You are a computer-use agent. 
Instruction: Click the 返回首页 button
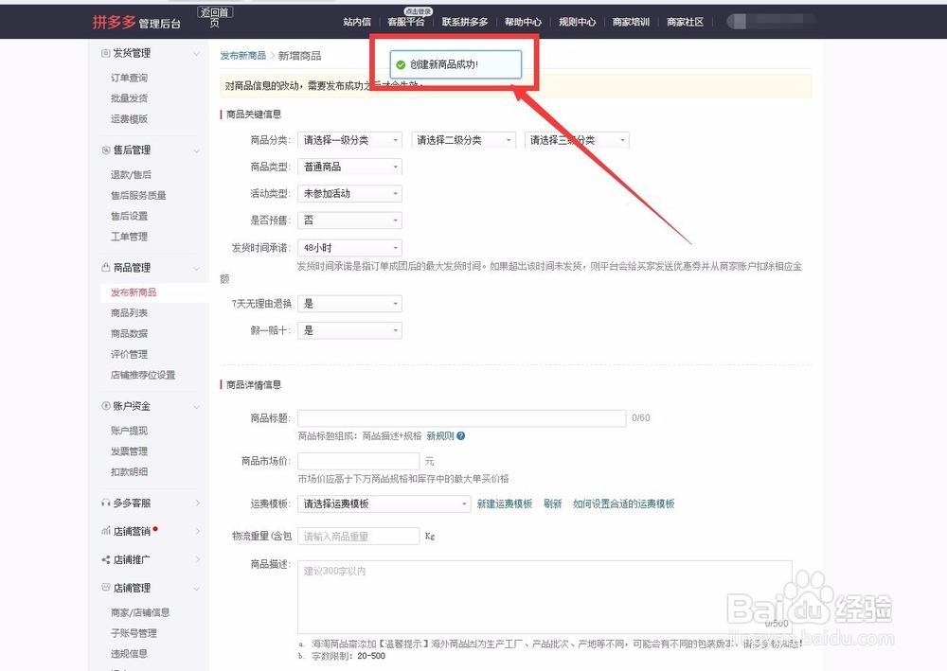coord(214,17)
